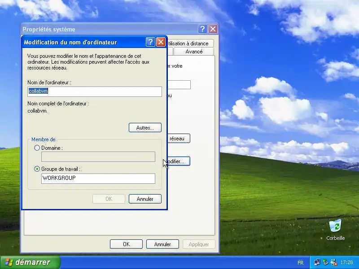359x269 pixels.
Task: Click Annuler in the Propriétés système window
Action: coord(162,244)
